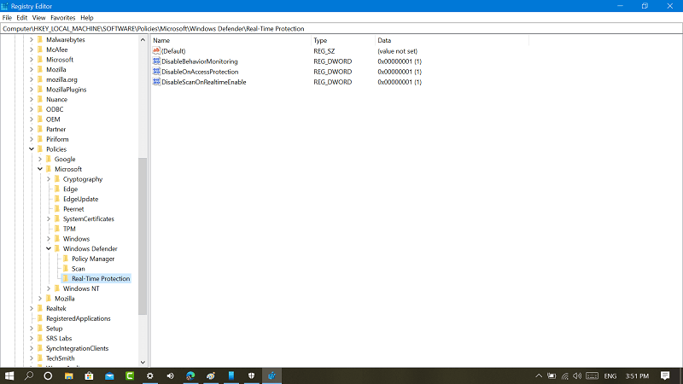Click the tree pane scroll-down arrow
This screenshot has height=384, width=683.
tap(143, 362)
